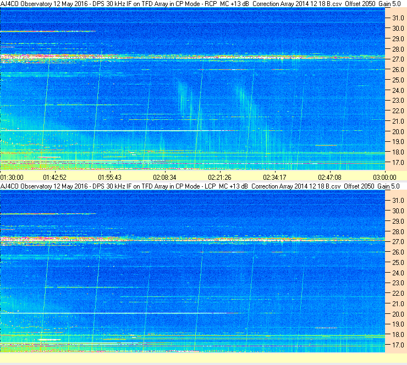The height and width of the screenshot is (365, 407).
Task: Select the 01:30:00 time axis label
Action: [12, 178]
